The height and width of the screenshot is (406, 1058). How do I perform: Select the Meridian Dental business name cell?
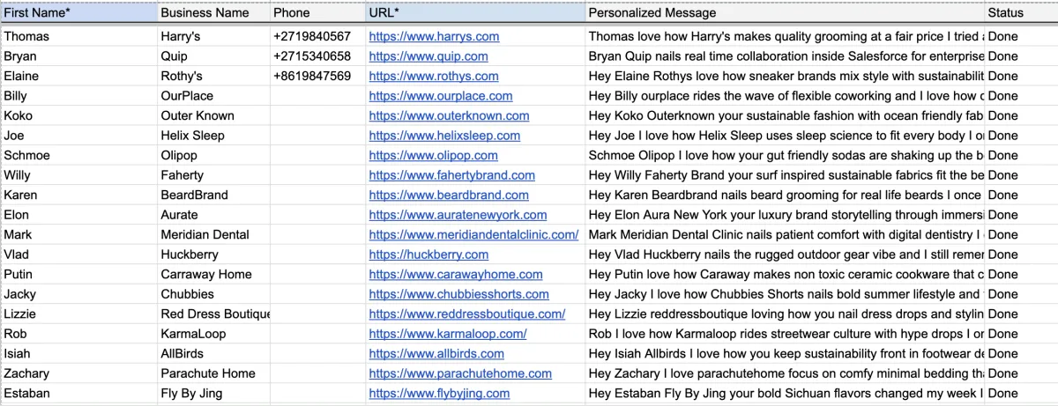coord(213,234)
